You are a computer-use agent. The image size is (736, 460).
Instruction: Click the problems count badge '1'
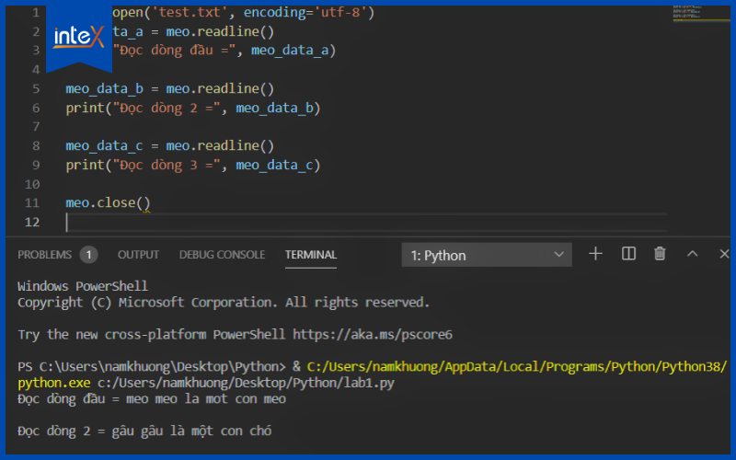[88, 255]
